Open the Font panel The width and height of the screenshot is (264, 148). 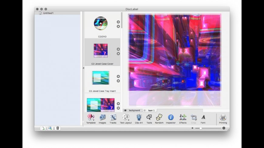point(203,118)
